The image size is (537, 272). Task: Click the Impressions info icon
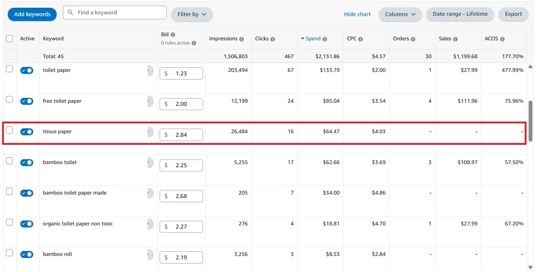coord(242,39)
